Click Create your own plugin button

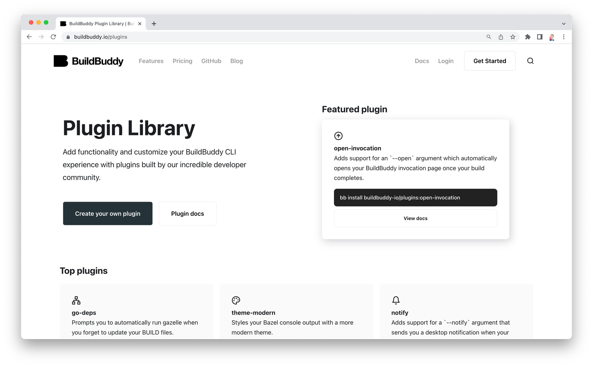[107, 214]
